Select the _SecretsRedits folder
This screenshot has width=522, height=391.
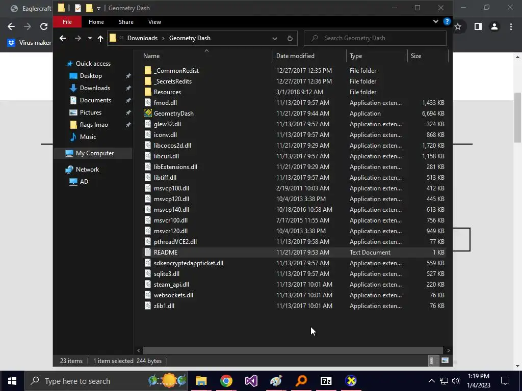pyautogui.click(x=172, y=81)
